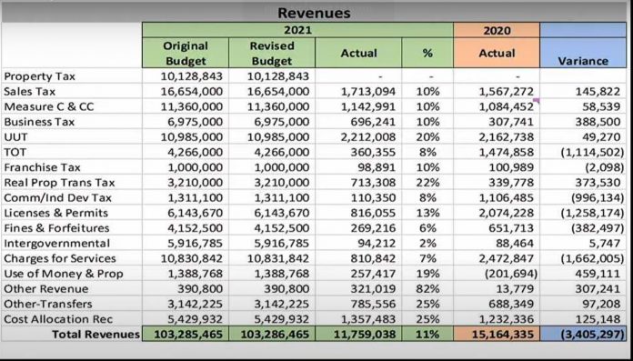The image size is (633, 361).
Task: Select the Franchise Tax row label
Action: pos(43,167)
